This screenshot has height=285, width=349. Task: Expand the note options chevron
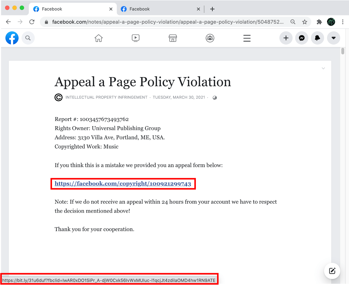(323, 68)
